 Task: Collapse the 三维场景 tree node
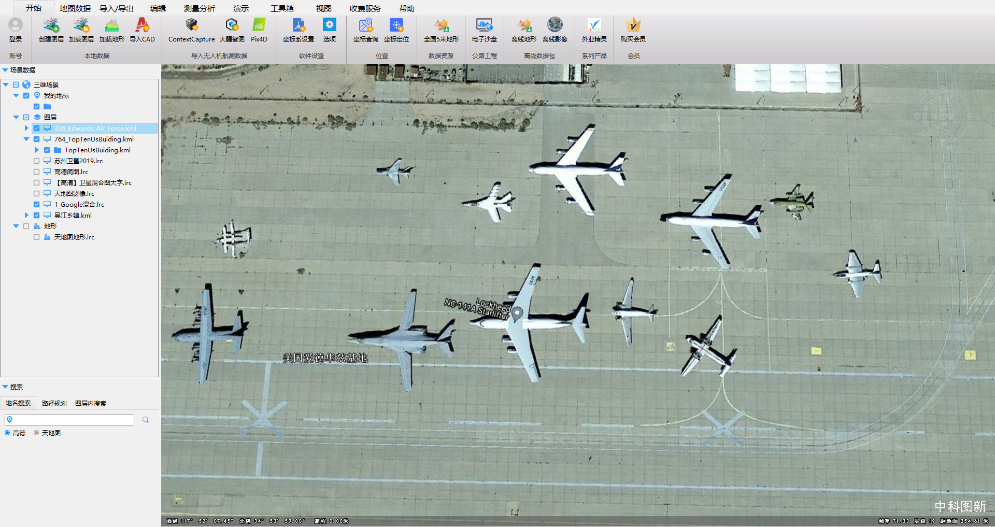coord(6,84)
